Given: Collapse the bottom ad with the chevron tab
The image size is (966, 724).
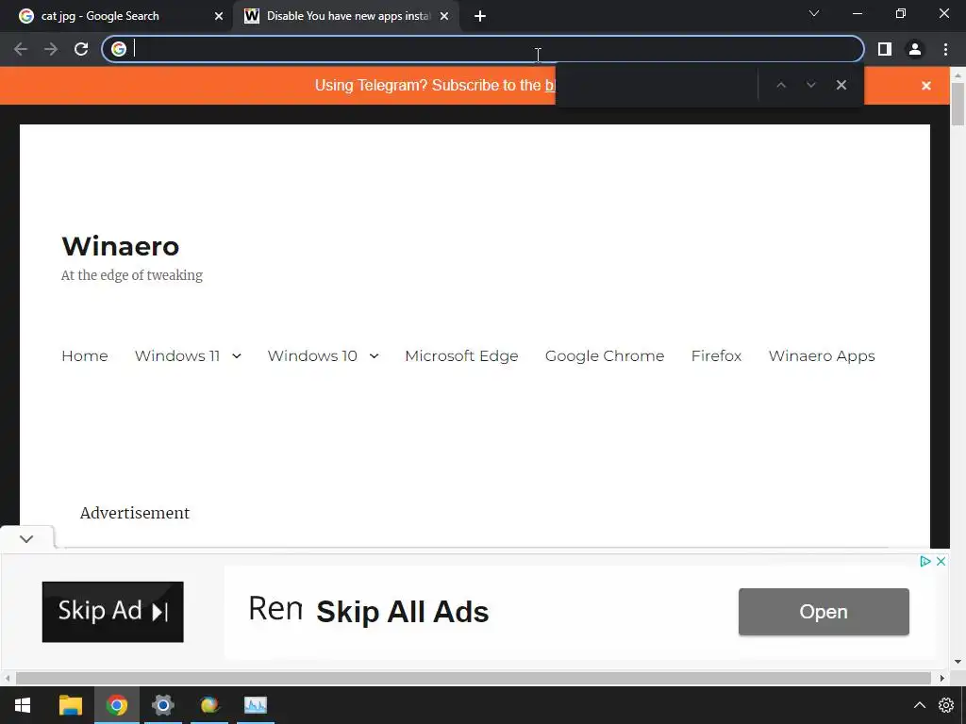Looking at the screenshot, I should coord(26,538).
